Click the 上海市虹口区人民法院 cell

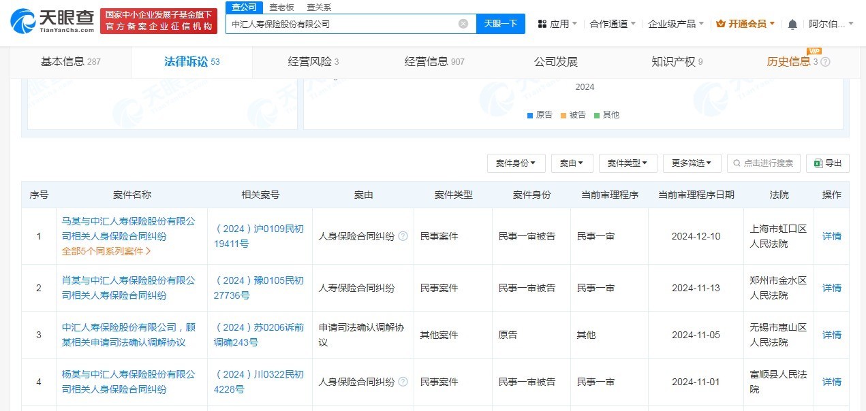[778, 236]
